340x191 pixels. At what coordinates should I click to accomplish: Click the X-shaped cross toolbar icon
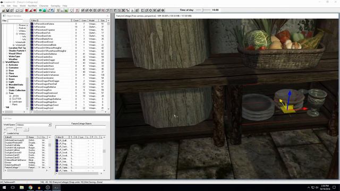pyautogui.click(x=123, y=10)
